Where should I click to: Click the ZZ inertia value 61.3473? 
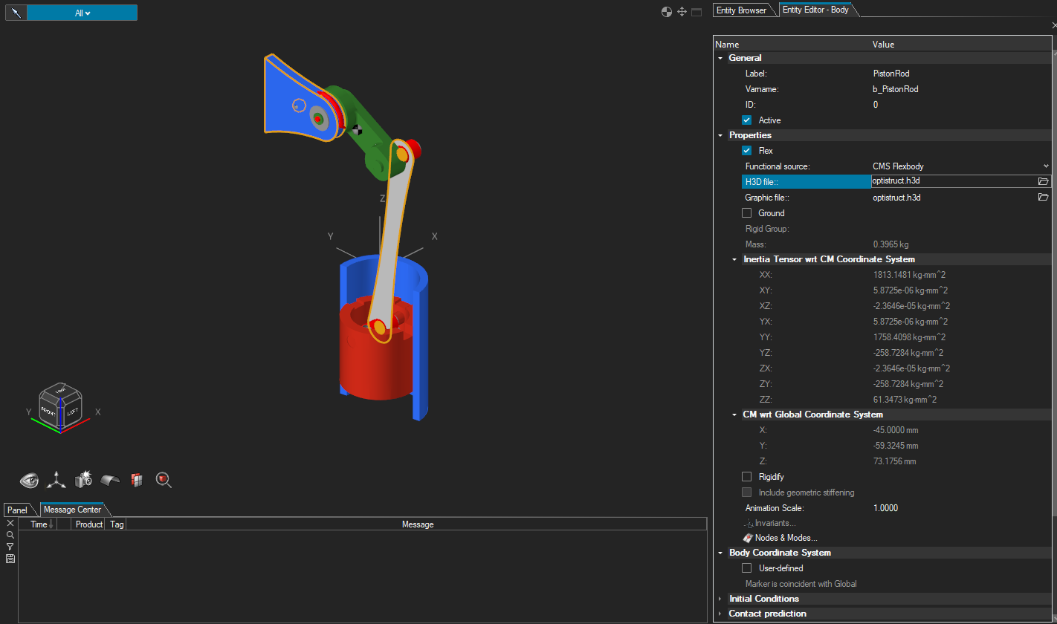tap(905, 400)
